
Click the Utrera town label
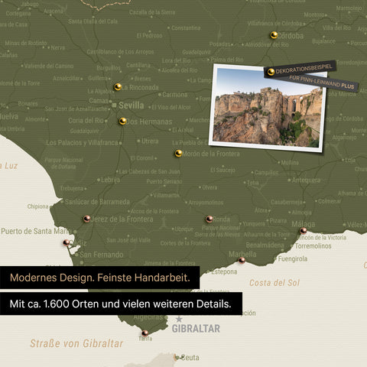pyautogui.click(x=150, y=141)
